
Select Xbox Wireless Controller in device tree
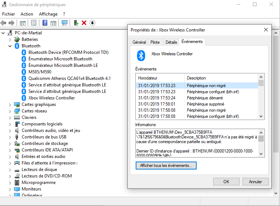pyautogui.click(x=52, y=98)
